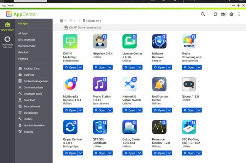Click the SSD Profiling Tool icon
Viewport: 246px width, 163px height.
pos(189,127)
